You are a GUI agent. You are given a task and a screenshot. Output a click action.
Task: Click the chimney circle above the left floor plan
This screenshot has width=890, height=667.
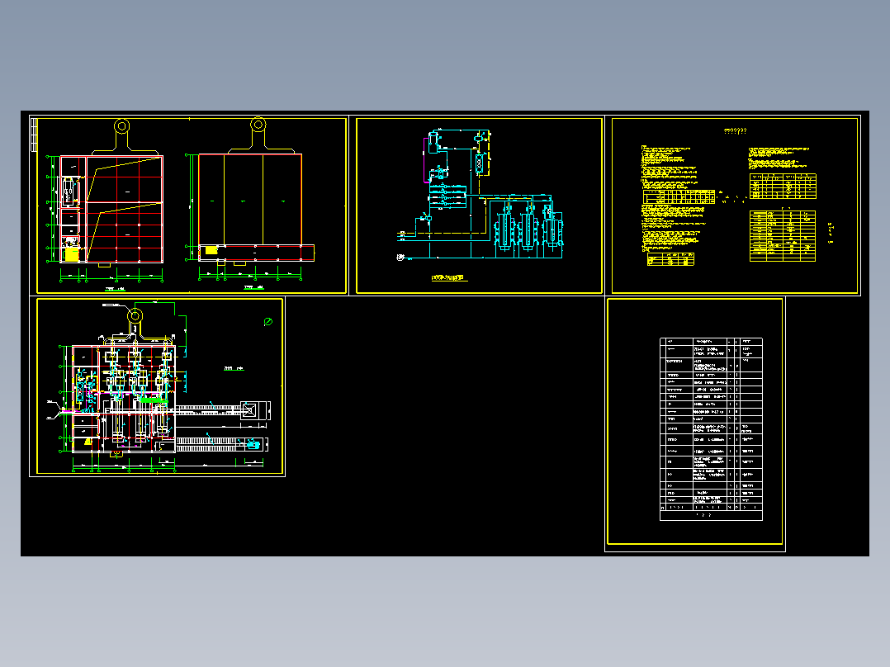tap(121, 126)
